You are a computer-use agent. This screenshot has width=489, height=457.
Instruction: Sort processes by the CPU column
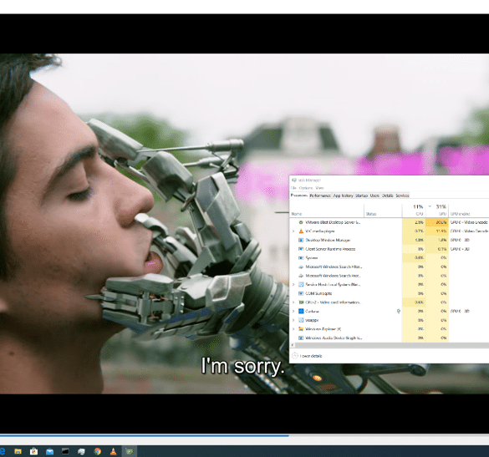[x=414, y=211]
